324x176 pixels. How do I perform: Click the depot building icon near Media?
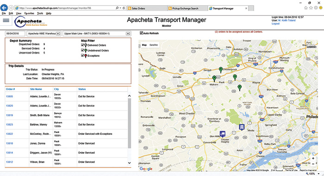(242, 127)
